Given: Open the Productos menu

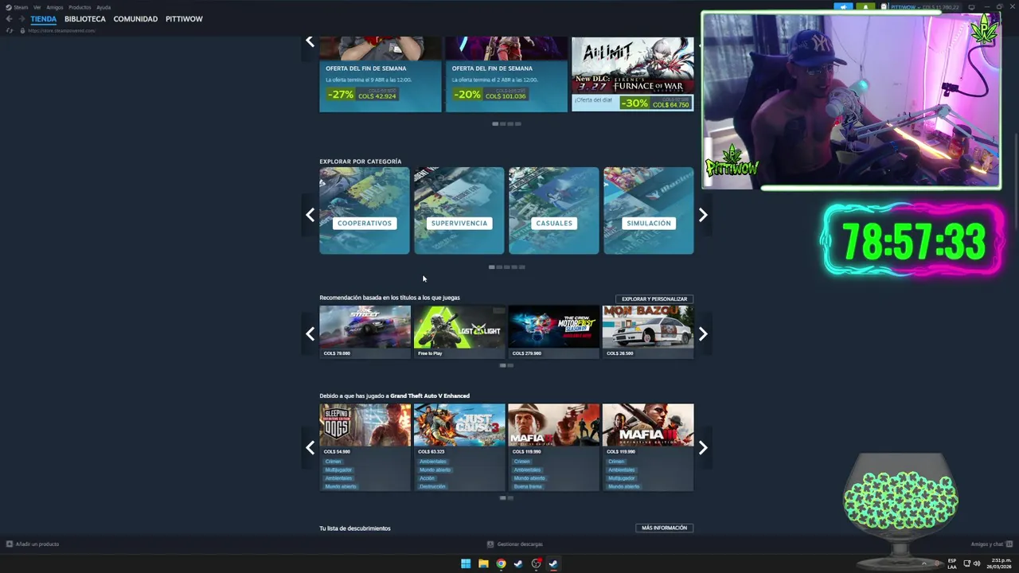Looking at the screenshot, I should (x=80, y=7).
